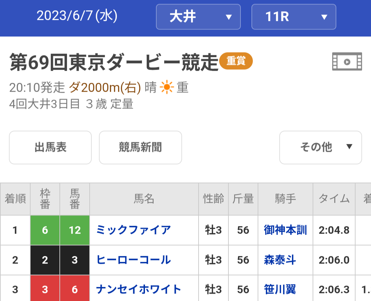This screenshot has width=371, height=301.
Task: Click the sunny weather icon
Action: [x=167, y=88]
